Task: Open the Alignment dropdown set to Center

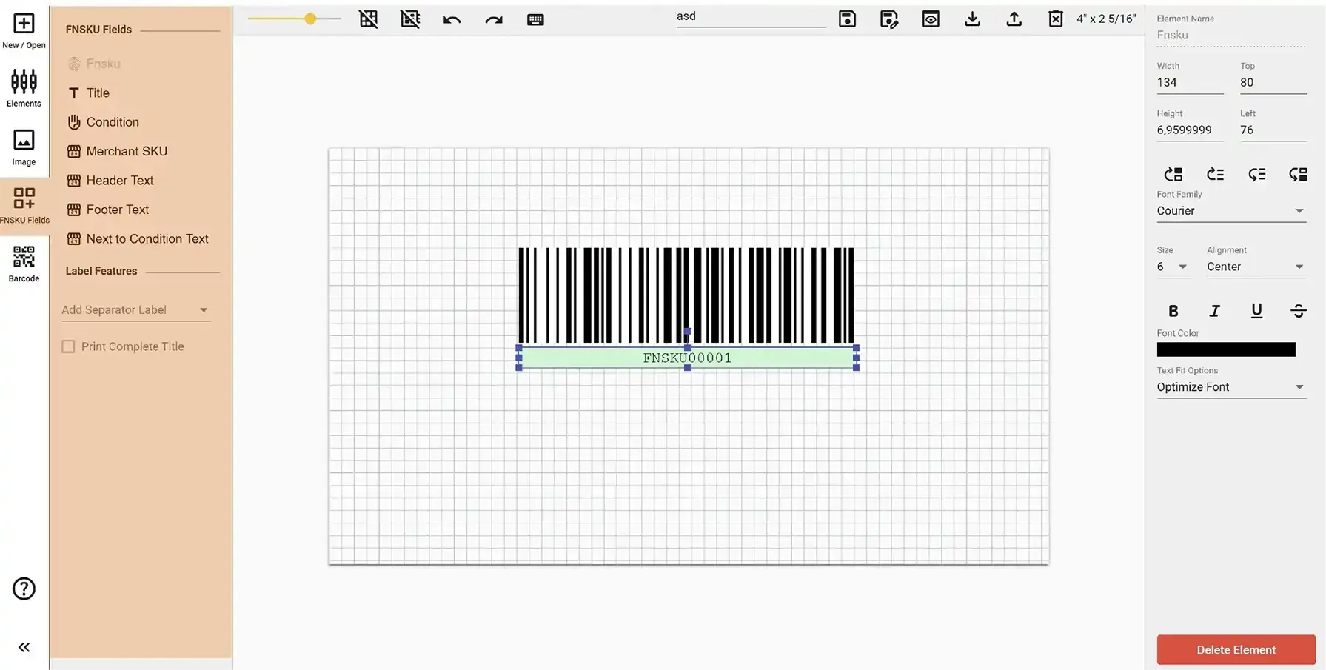Action: pos(1256,267)
